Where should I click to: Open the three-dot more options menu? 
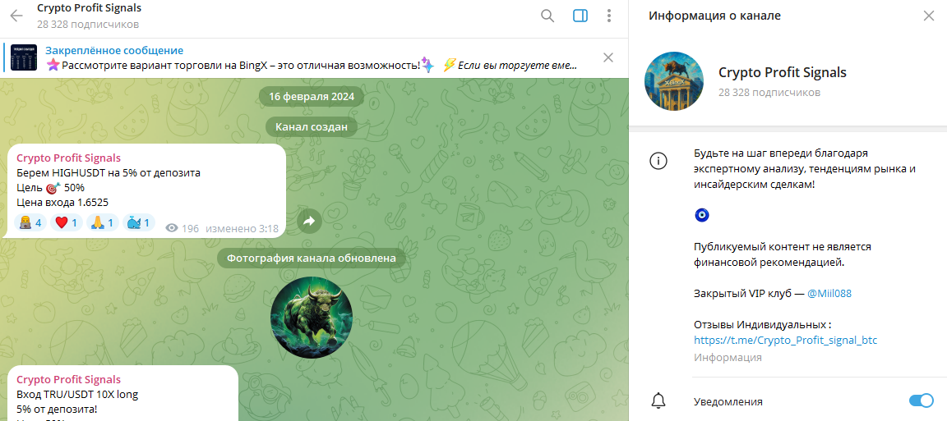coord(609,16)
